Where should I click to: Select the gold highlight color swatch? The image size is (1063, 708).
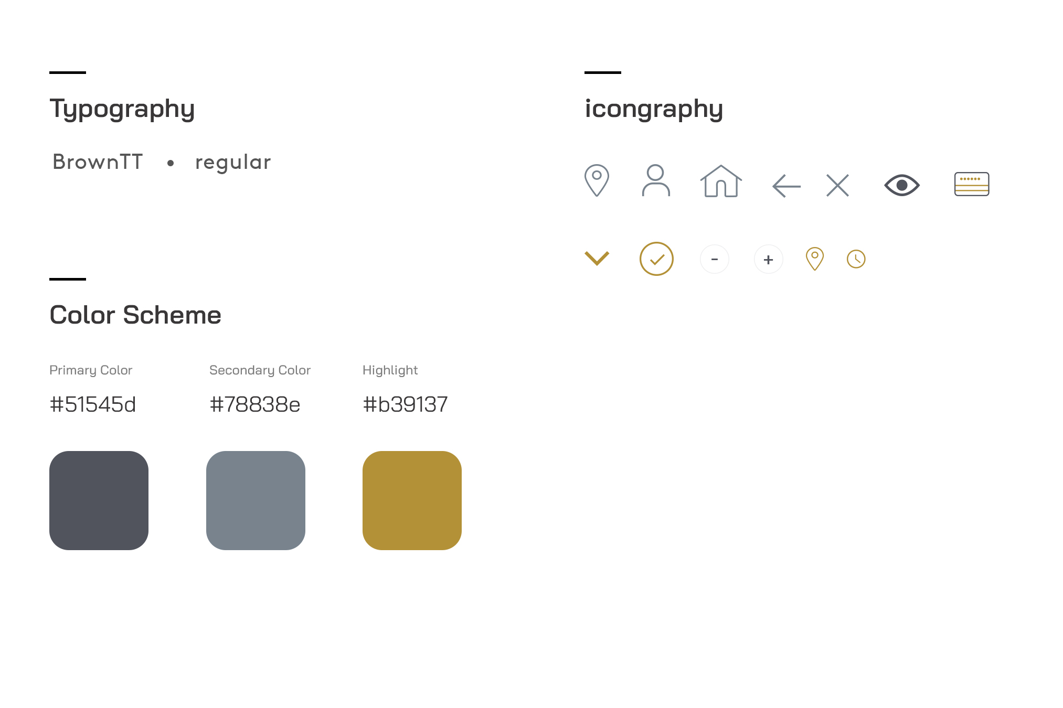(x=412, y=500)
